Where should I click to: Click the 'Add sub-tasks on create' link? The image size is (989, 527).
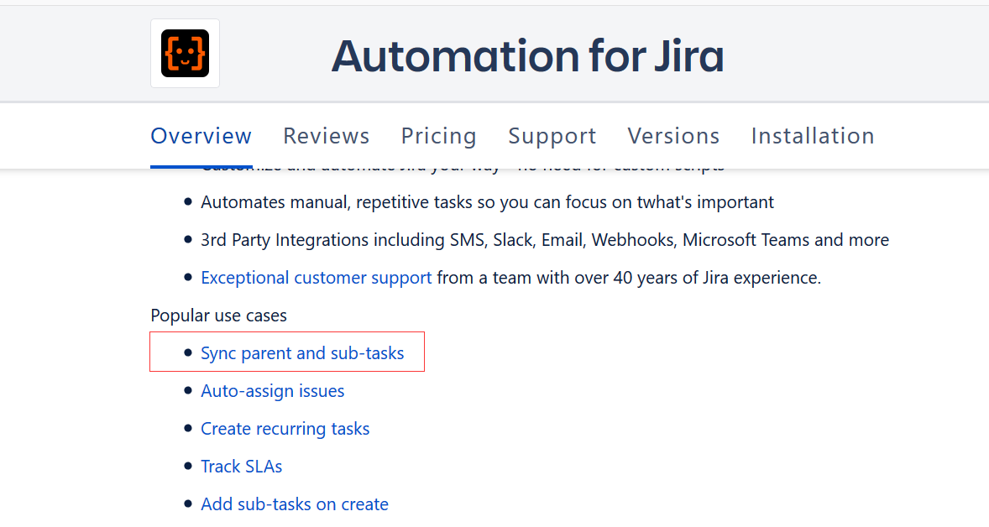pyautogui.click(x=295, y=504)
